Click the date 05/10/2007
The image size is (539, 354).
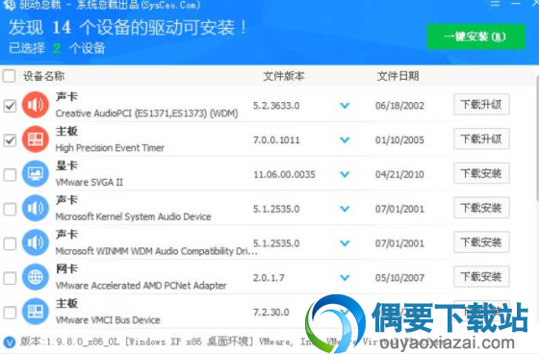click(x=399, y=278)
